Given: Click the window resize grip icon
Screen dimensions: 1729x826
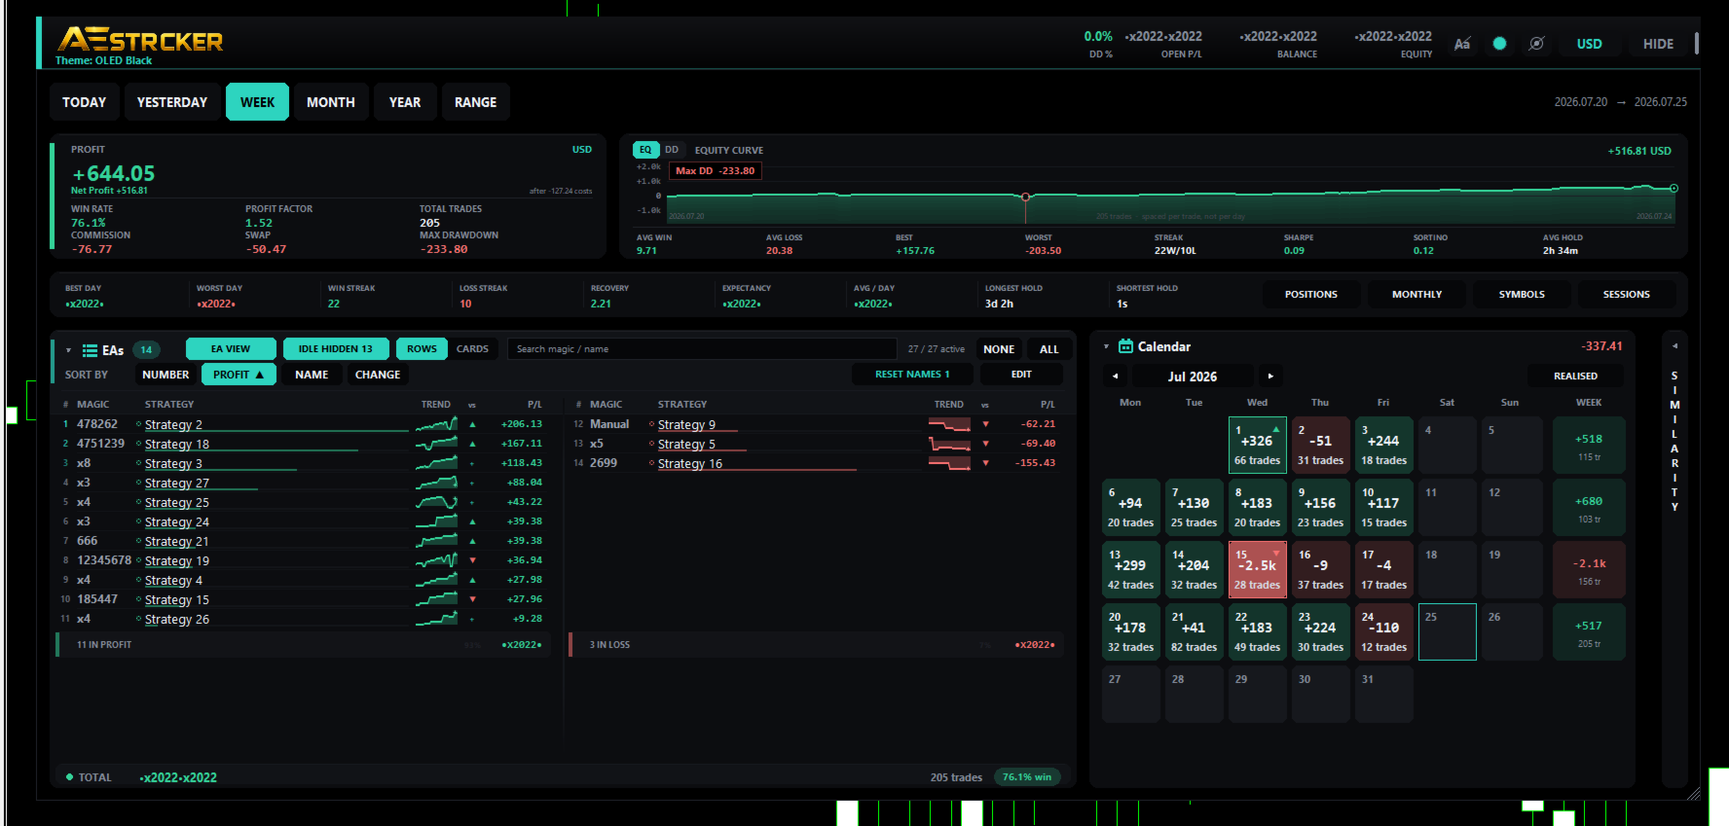Looking at the screenshot, I should point(1693,793).
